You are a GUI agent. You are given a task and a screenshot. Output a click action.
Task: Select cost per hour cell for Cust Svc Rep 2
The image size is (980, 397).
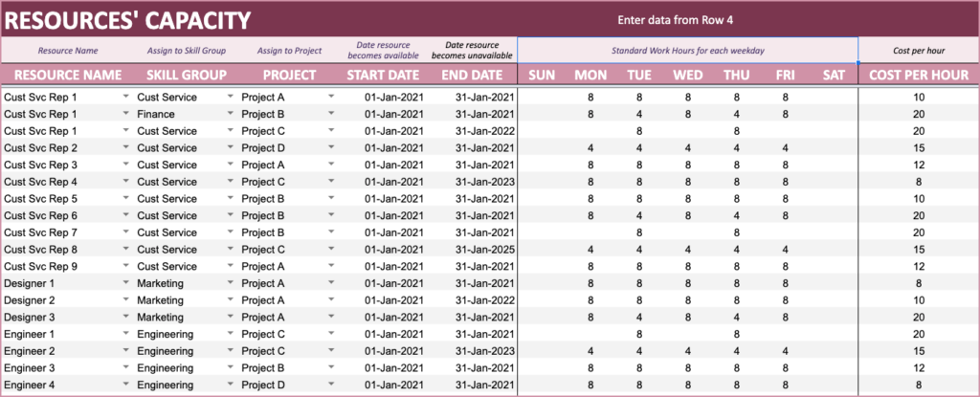click(919, 147)
